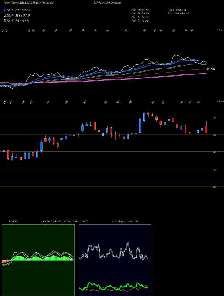Click the last red candlestick on chart

[206, 129]
